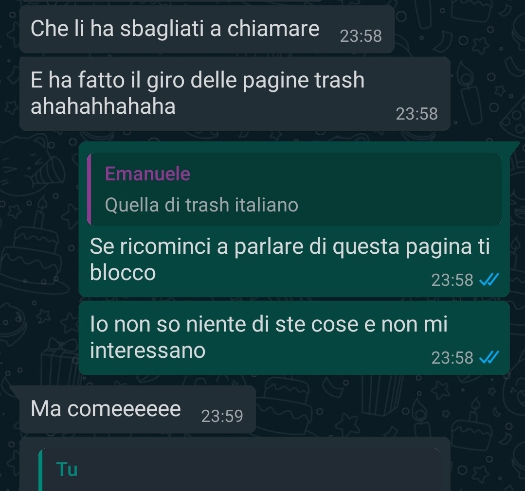The image size is (525, 491).
Task: Click the word 'blocco' in sent message
Action: click(123, 272)
